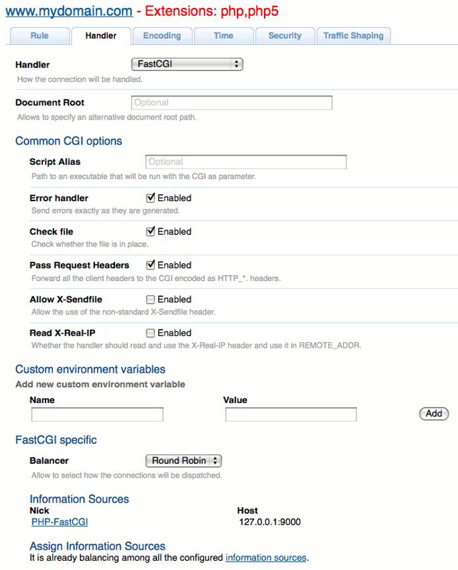458x570 pixels.
Task: Open the Security tab
Action: pos(285,36)
